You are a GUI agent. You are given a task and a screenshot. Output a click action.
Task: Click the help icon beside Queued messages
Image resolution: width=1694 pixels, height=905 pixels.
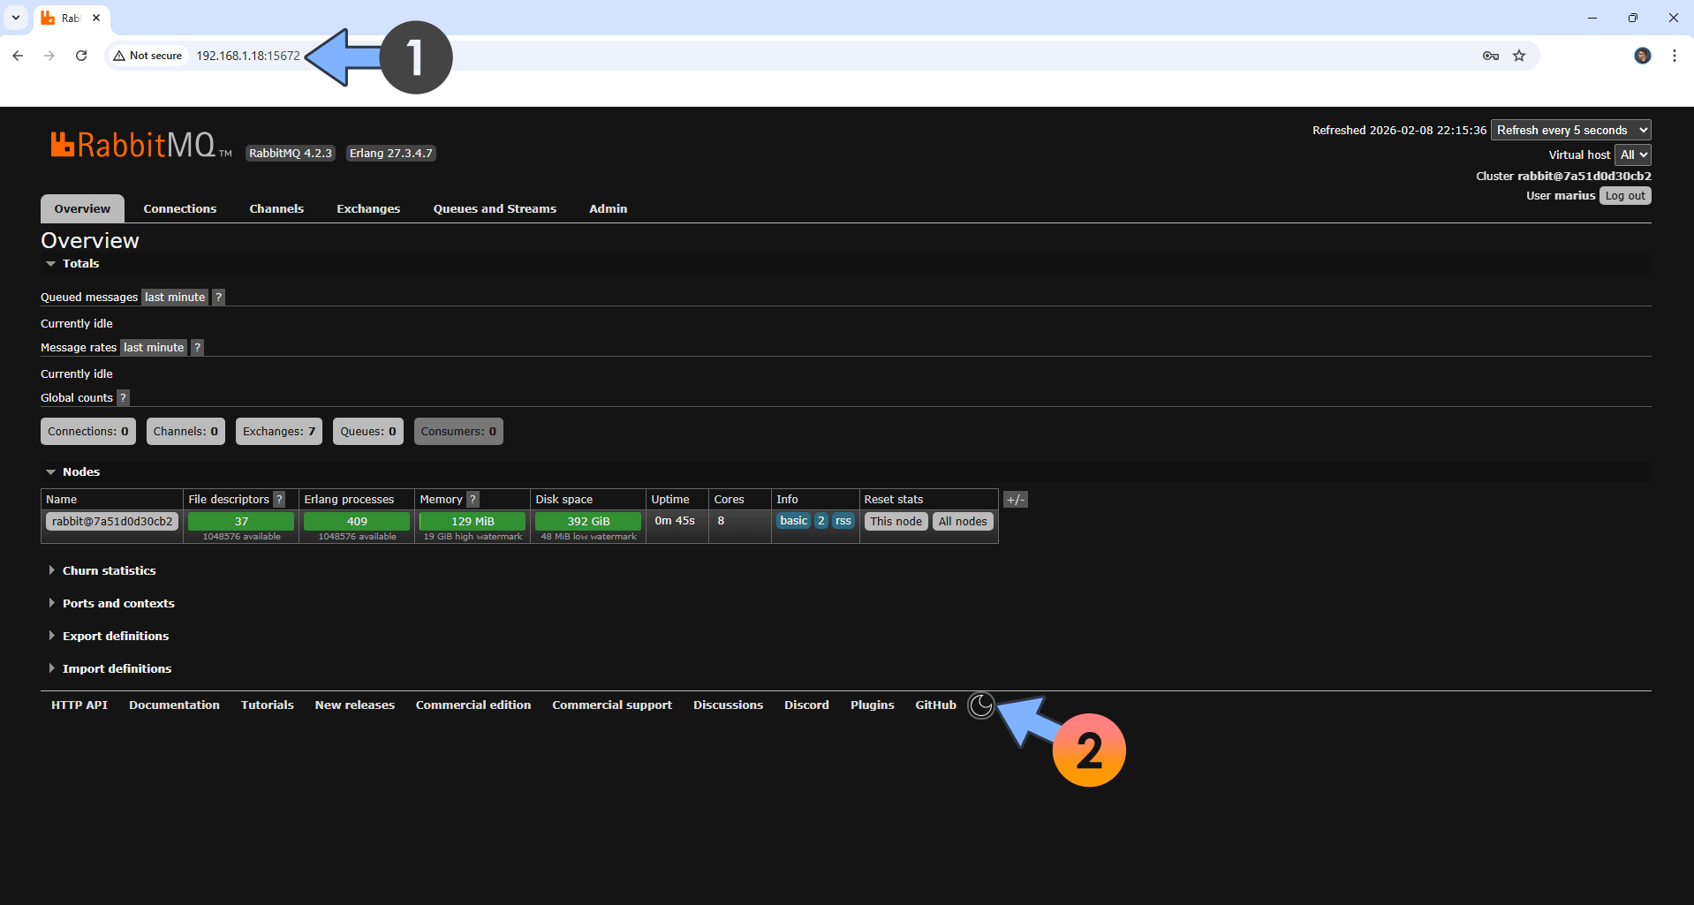(x=218, y=298)
